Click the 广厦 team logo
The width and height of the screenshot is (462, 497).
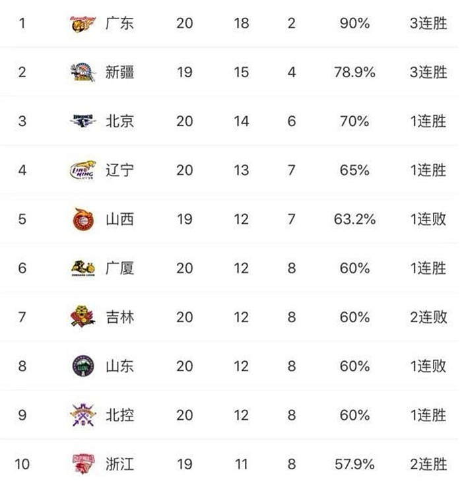point(84,268)
